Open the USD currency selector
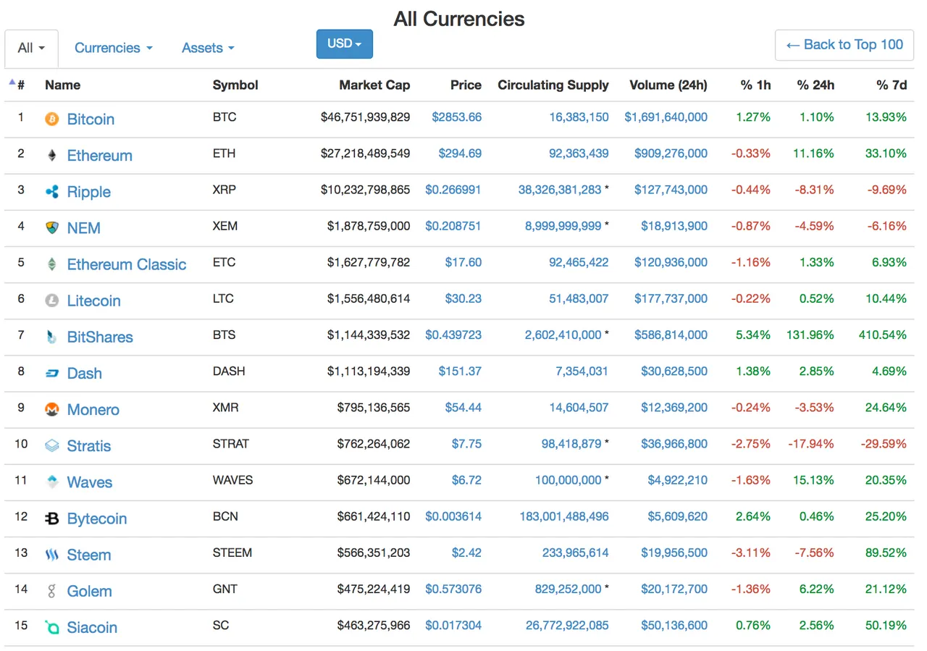 click(x=345, y=43)
